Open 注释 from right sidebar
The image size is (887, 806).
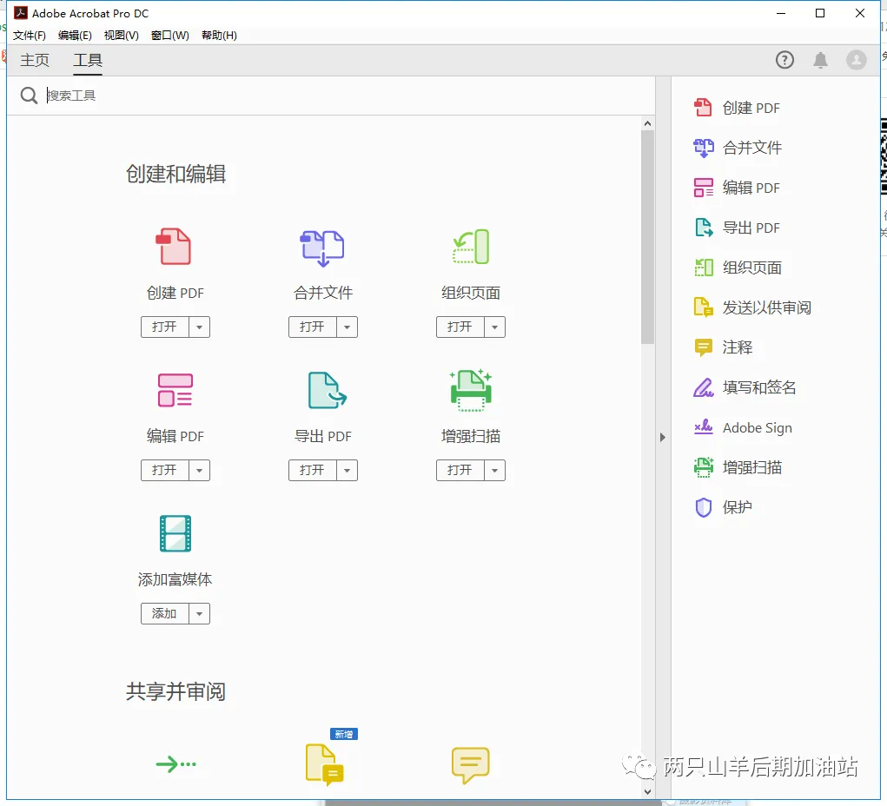click(x=723, y=347)
